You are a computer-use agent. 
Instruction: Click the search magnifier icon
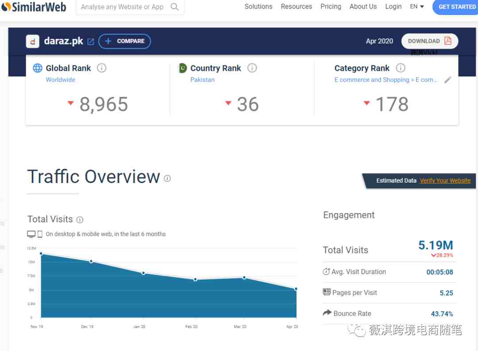click(x=174, y=7)
